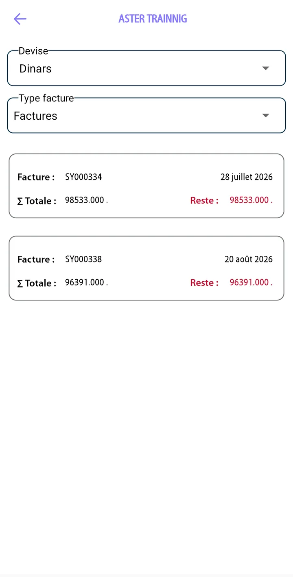The width and height of the screenshot is (293, 577).
Task: Select the 20 août 2026 date
Action: click(249, 259)
